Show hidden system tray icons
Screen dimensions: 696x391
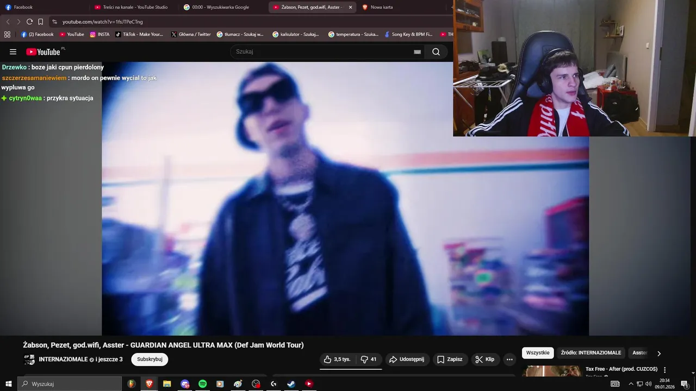pos(631,384)
